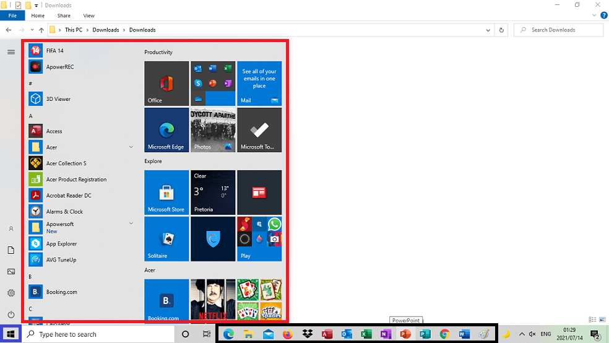Refresh the Downloads folder
This screenshot has height=343, width=609.
(501, 30)
